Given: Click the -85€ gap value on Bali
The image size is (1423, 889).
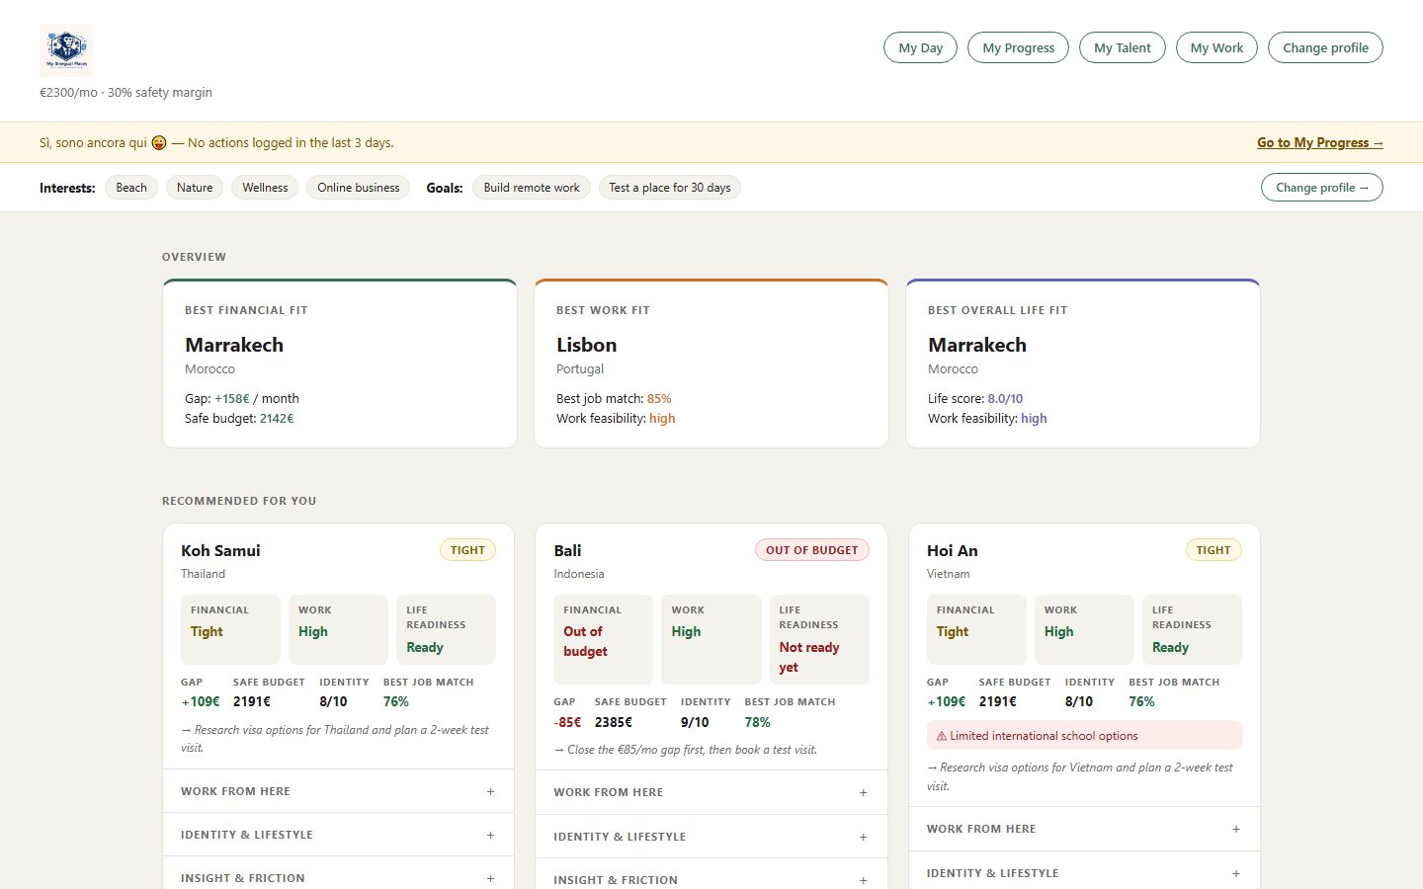Looking at the screenshot, I should pos(567,722).
